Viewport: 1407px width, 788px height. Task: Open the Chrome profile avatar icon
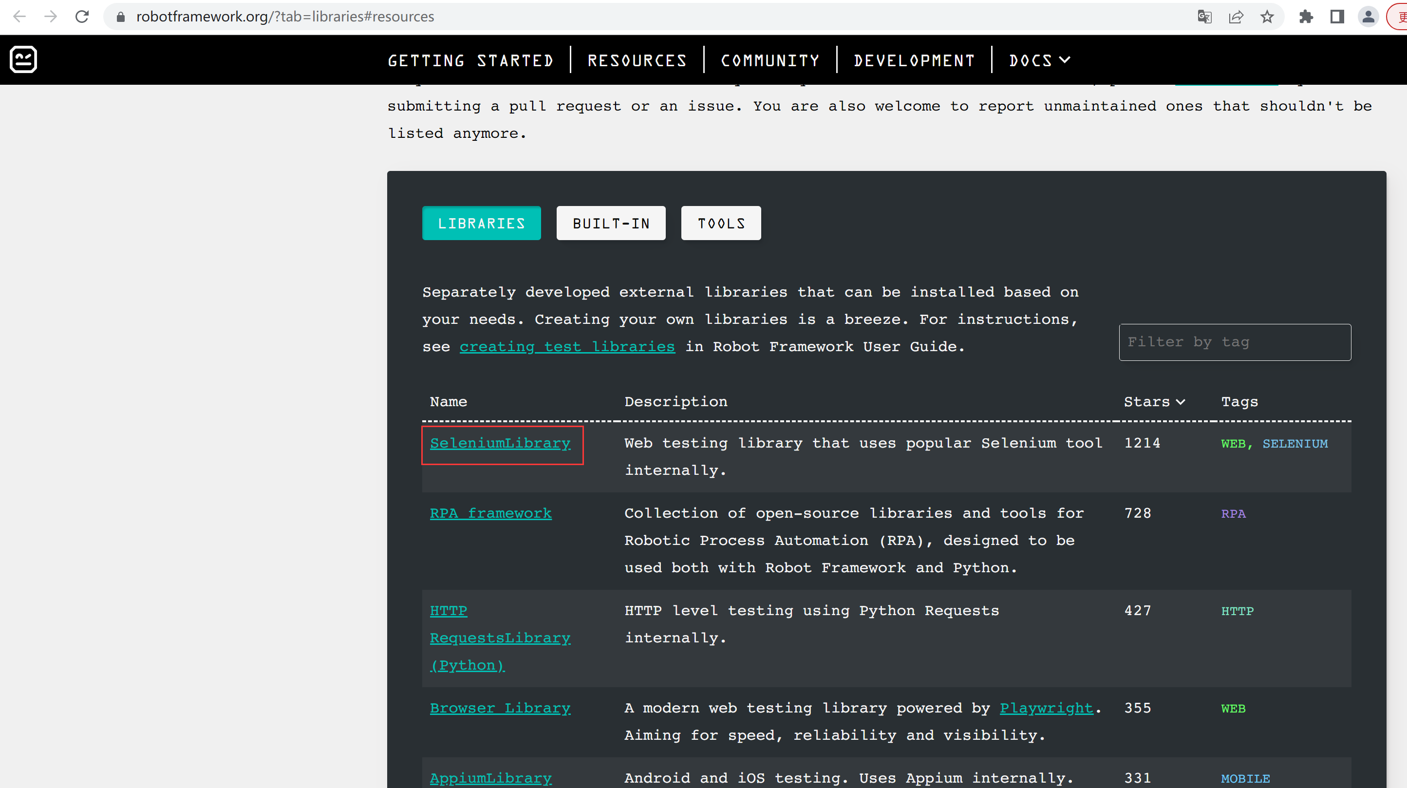pos(1368,17)
